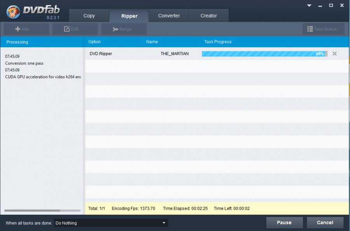Click the Total 1/1 status text
The width and height of the screenshot is (350, 231).
coord(96,209)
